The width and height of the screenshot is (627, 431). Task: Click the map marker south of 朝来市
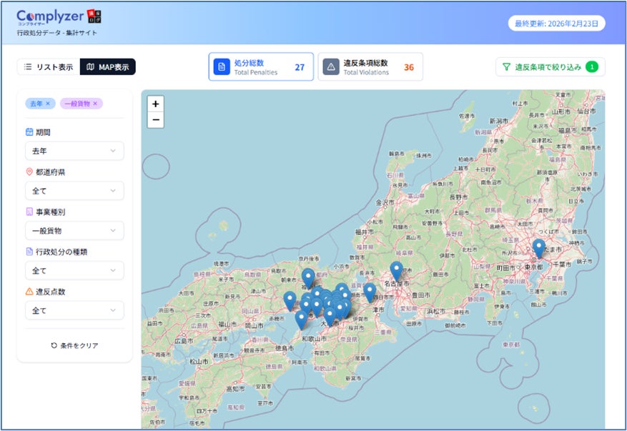coord(308,278)
